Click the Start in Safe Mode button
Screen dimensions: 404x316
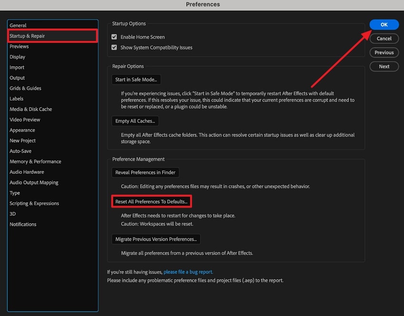pos(136,79)
